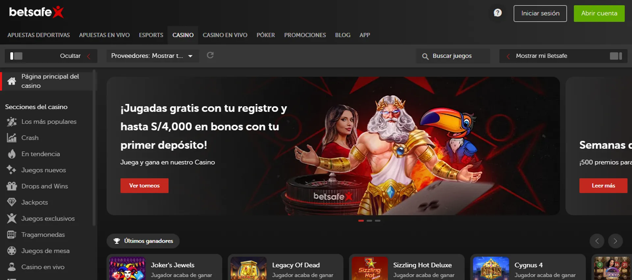Click Secciones del casino heading

tap(36, 107)
